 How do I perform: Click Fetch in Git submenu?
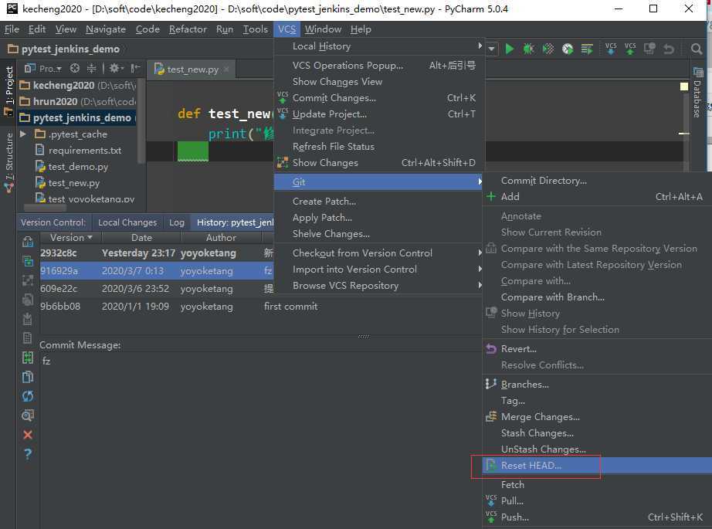[x=597, y=484]
